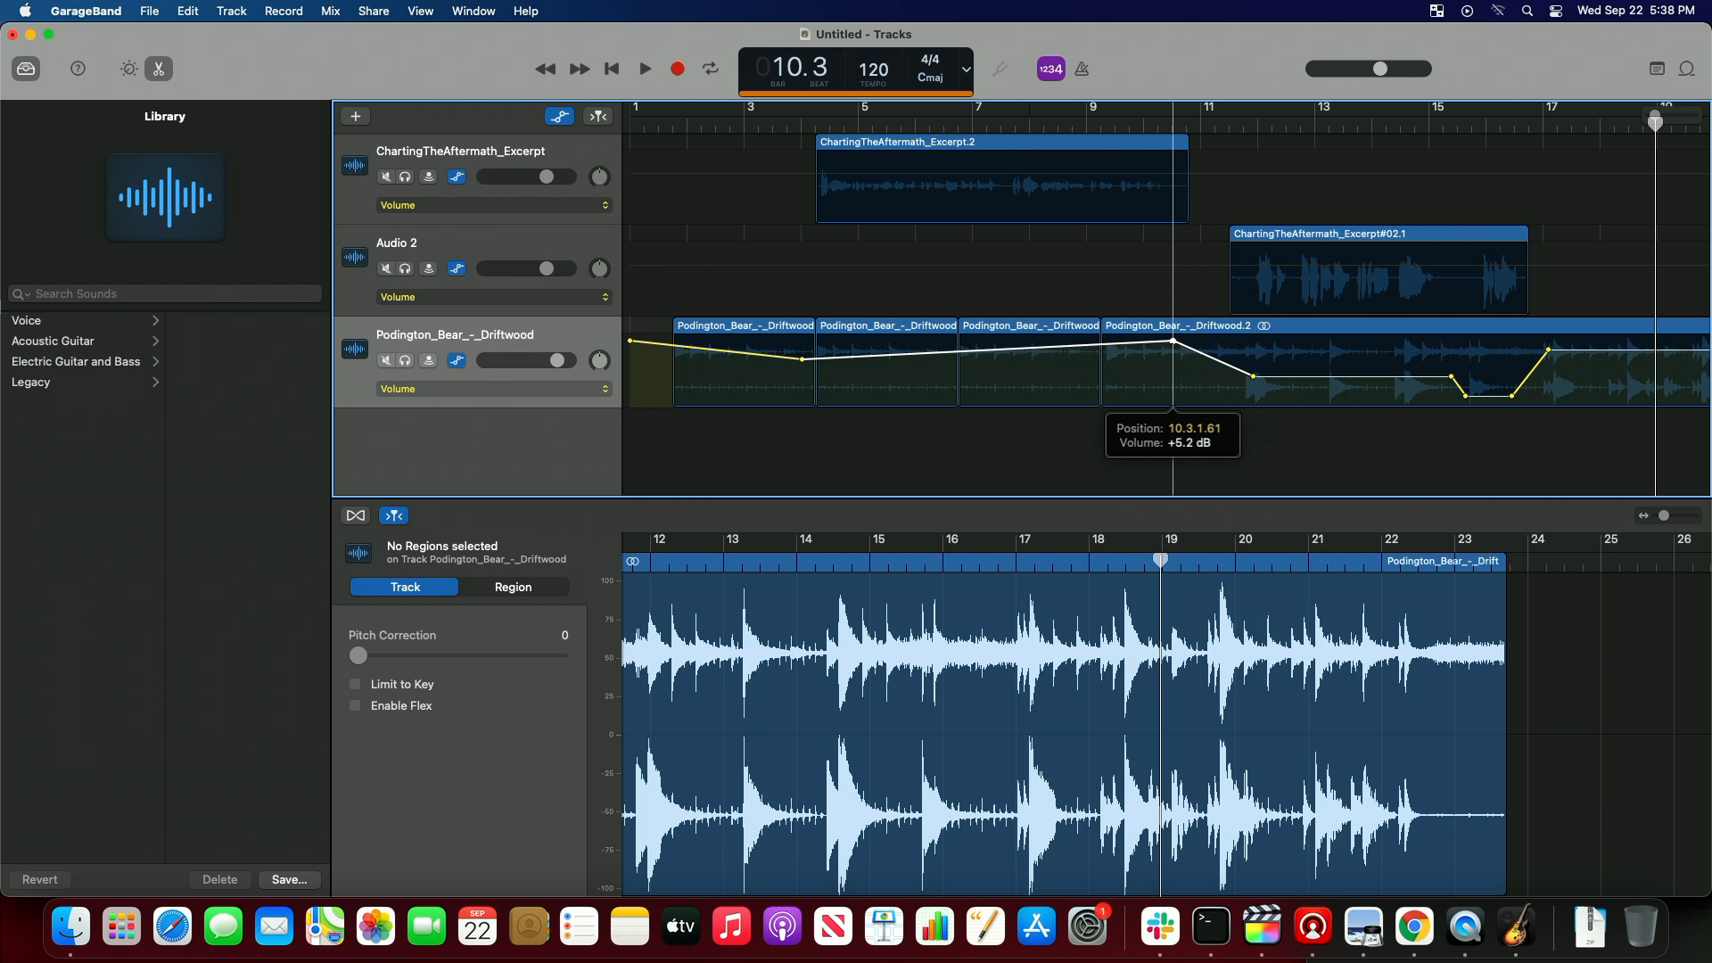Screen dimensions: 1712x963
Task: Toggle the Cycle loop button
Action: [x=711, y=69]
